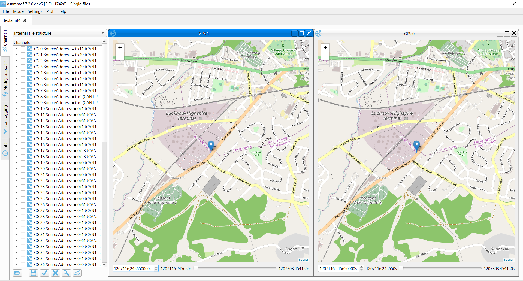Switch to the Modify & Export side tab
This screenshot has width=523, height=281.
pos(5,78)
